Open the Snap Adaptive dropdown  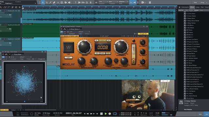click(x=123, y=2)
